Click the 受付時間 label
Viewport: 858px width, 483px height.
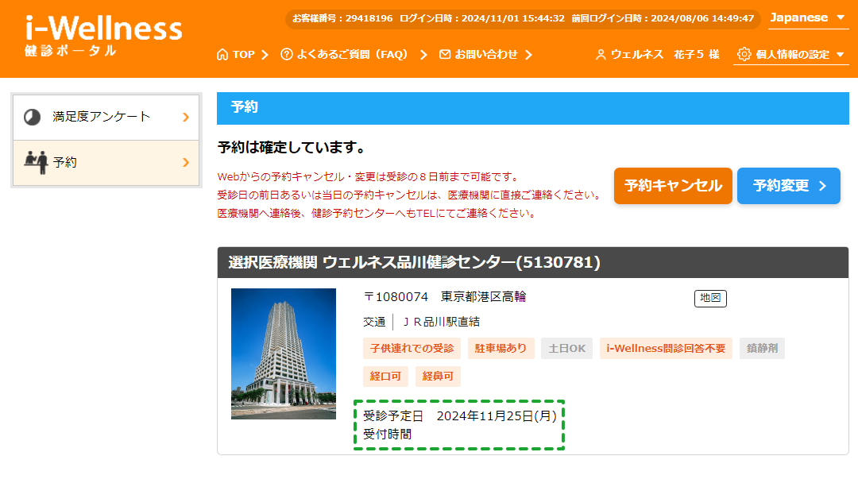pos(388,435)
